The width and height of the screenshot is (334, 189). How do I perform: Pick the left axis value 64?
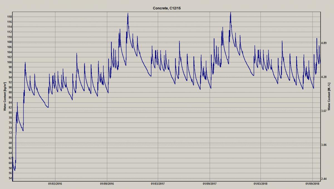click(x=10, y=153)
